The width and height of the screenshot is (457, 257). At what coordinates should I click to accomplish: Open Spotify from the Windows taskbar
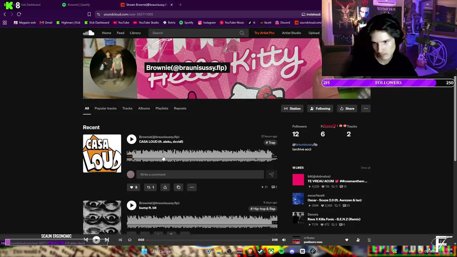[282, 251]
